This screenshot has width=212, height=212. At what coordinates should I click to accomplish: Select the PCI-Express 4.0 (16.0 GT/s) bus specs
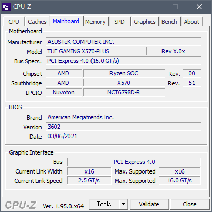124,61
